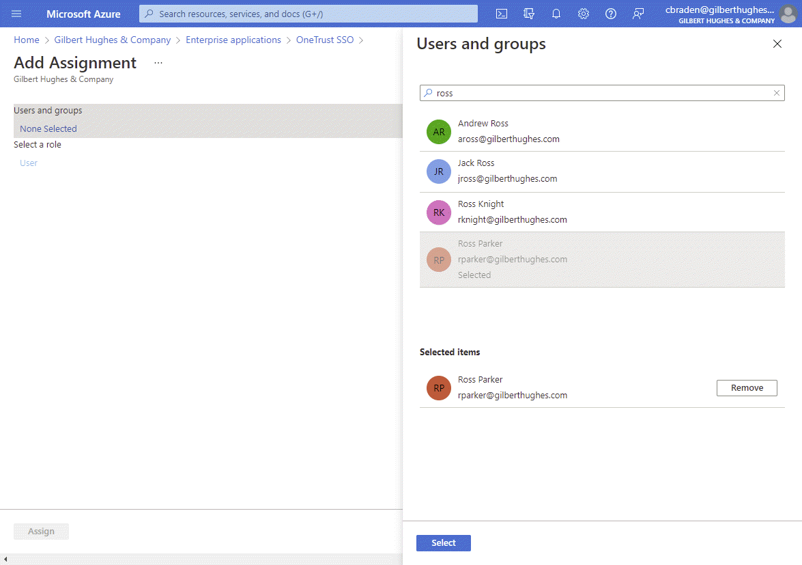Viewport: 802px width, 565px height.
Task: Click the RP avatar in Selected items
Action: [x=439, y=388]
